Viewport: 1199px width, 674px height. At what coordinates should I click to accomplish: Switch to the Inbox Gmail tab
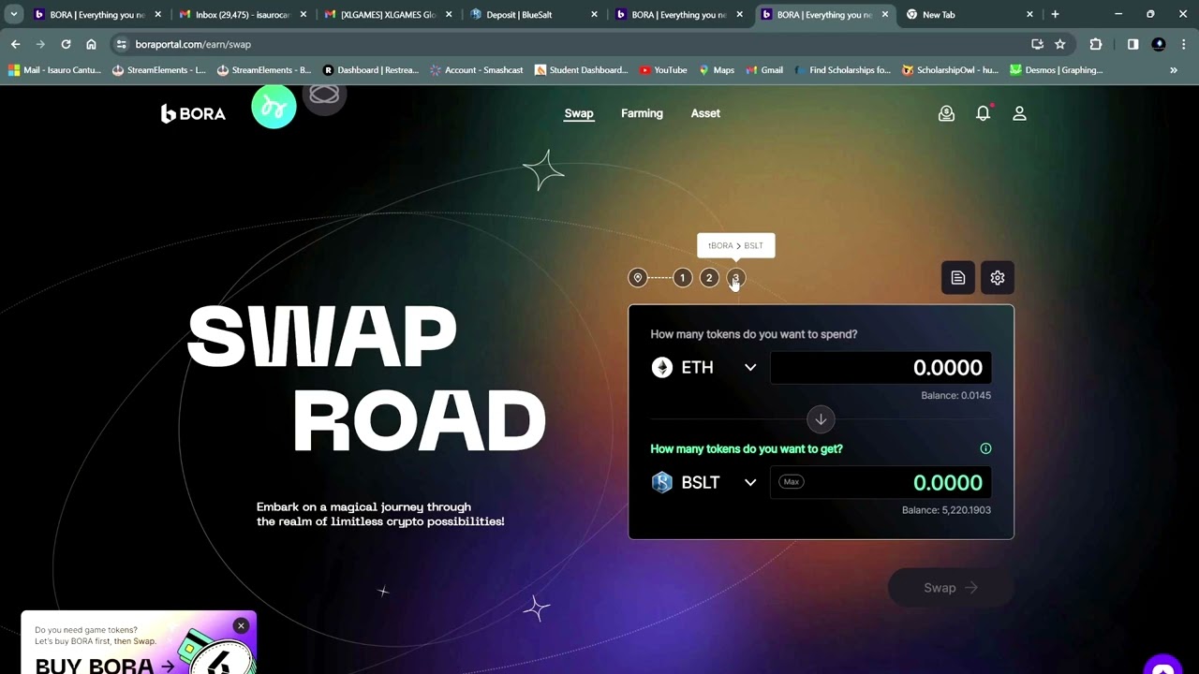[243, 14]
